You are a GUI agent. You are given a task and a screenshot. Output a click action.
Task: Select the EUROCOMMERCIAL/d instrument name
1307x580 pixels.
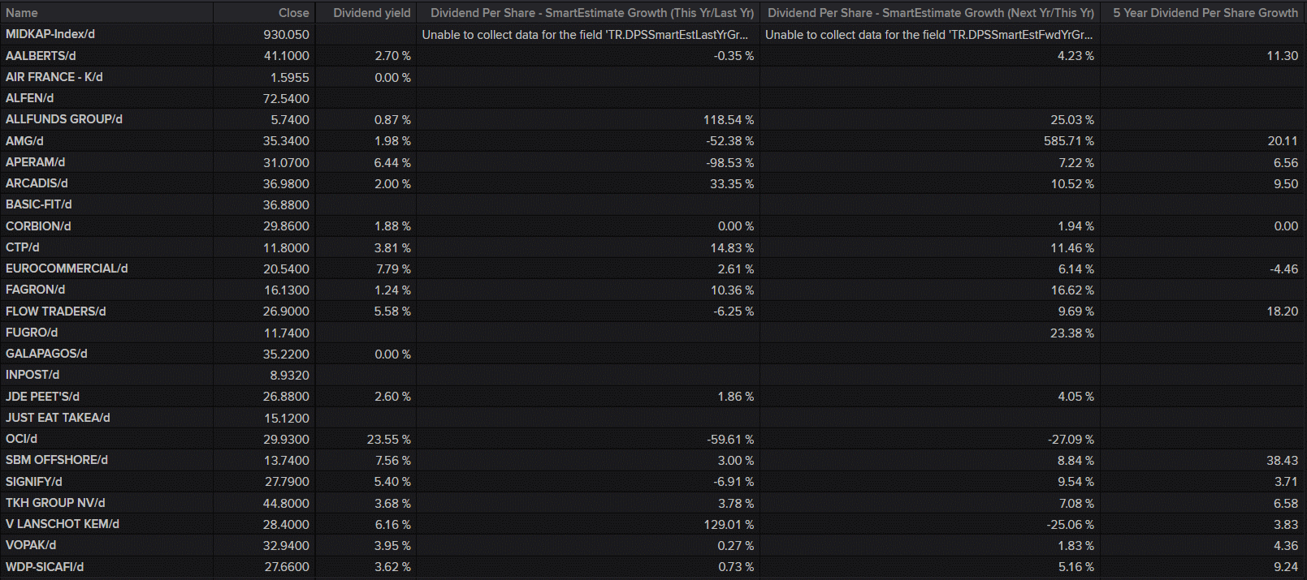pos(67,269)
